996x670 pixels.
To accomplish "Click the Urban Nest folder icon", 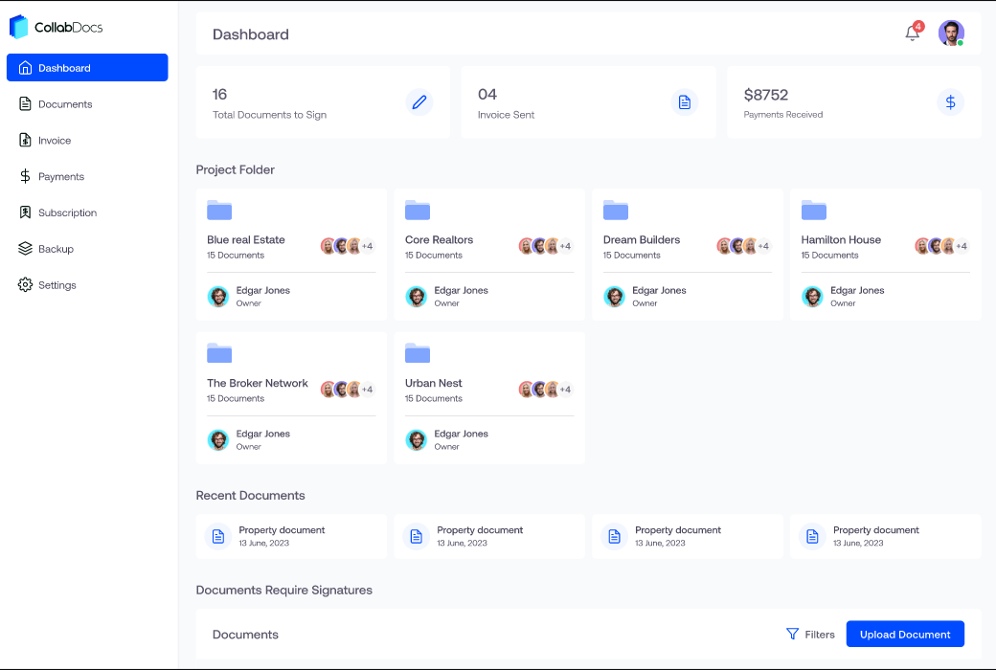I will [418, 353].
